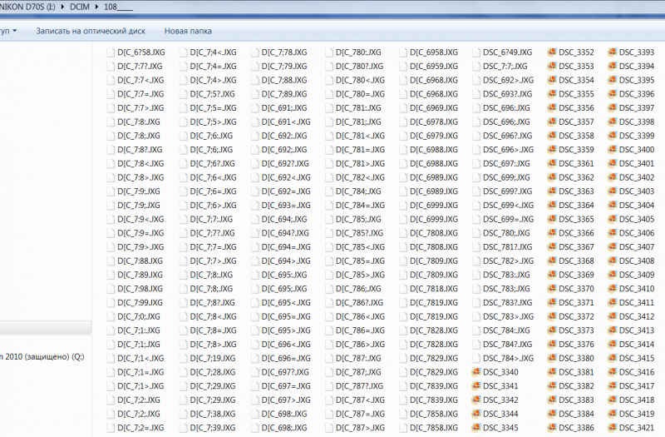Click 'Записать на оптический диск' toolbar button
The height and width of the screenshot is (437, 665).
91,31
